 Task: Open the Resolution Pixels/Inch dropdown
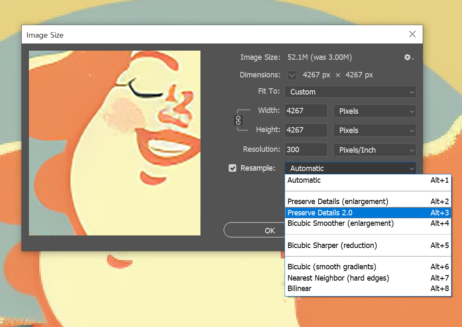pyautogui.click(x=375, y=150)
